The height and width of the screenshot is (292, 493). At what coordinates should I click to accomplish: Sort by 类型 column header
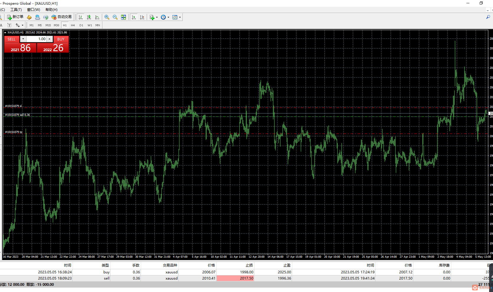105,265
